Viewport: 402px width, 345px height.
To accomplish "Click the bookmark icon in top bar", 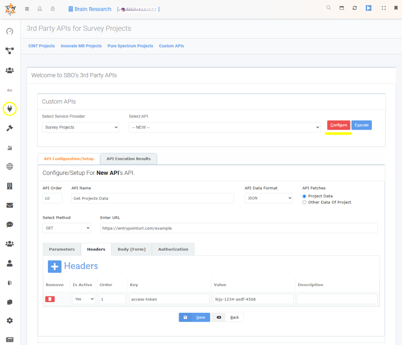I will click(x=396, y=7).
